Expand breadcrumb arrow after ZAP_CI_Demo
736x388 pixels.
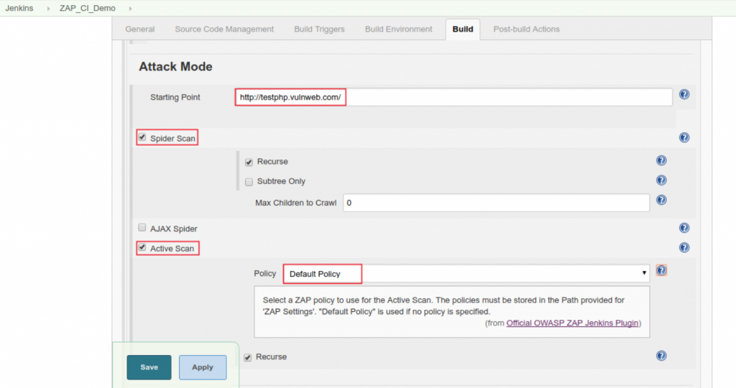130,9
